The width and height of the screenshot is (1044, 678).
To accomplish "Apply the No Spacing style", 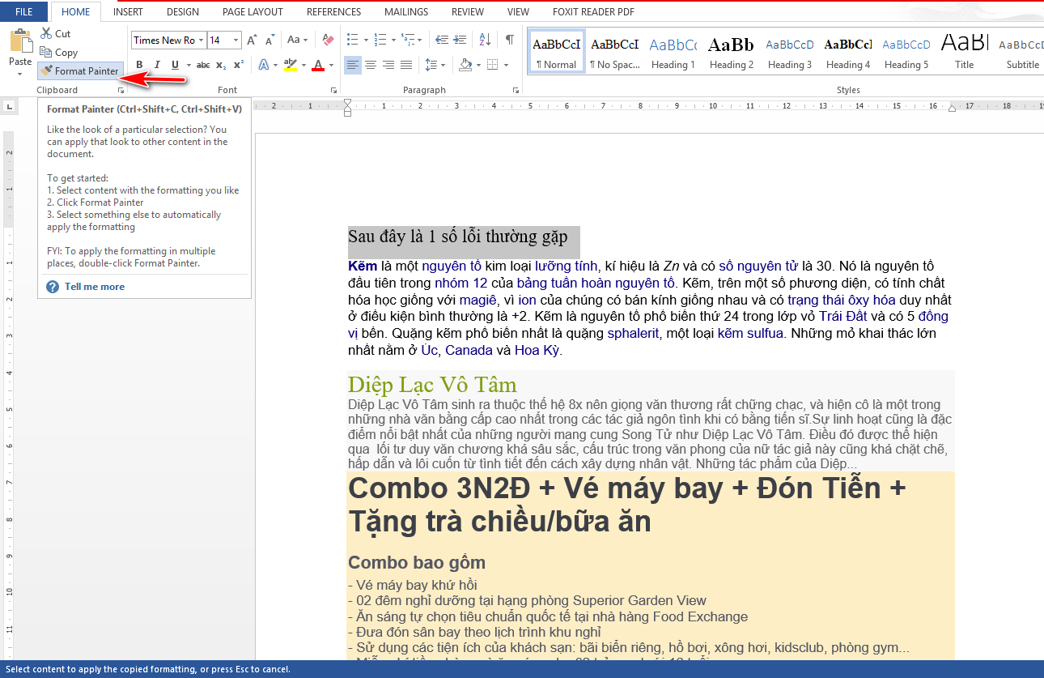I will [614, 53].
